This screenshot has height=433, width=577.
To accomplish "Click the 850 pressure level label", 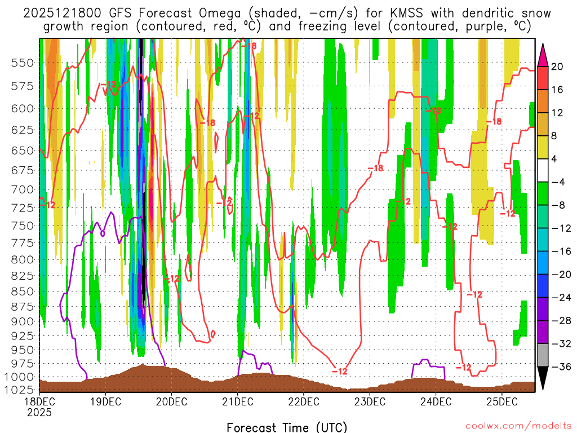I will (x=23, y=291).
